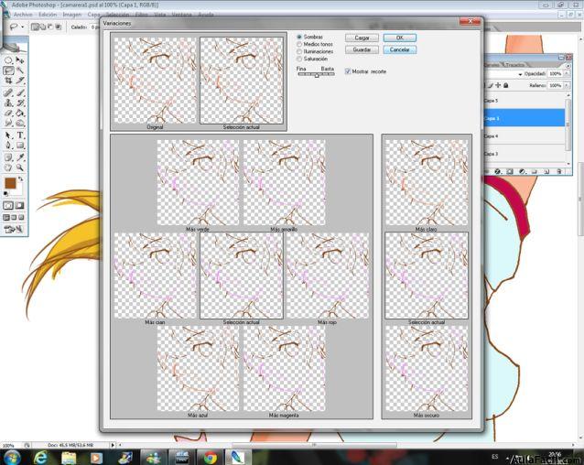Select the Zoom tool
The height and width of the screenshot is (465, 584).
(x=20, y=168)
